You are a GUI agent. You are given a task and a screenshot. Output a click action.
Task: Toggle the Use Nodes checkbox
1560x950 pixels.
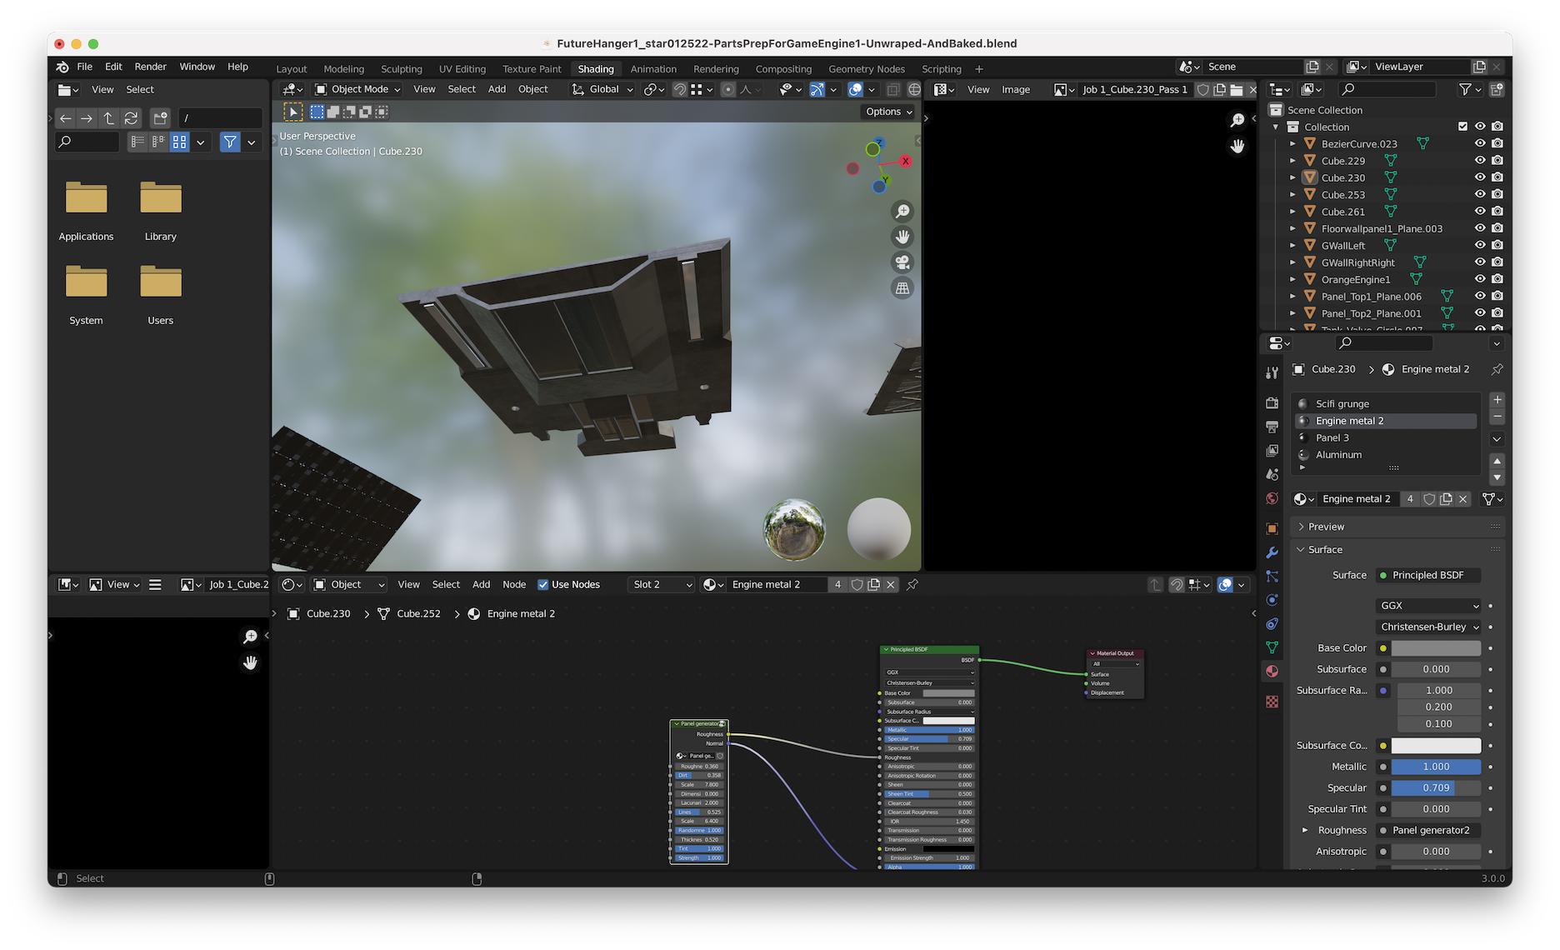[x=543, y=585]
